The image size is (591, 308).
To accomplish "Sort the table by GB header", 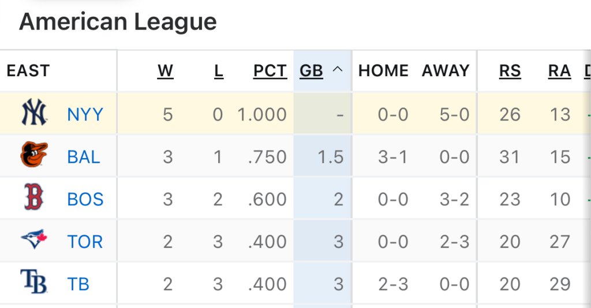I will (311, 71).
